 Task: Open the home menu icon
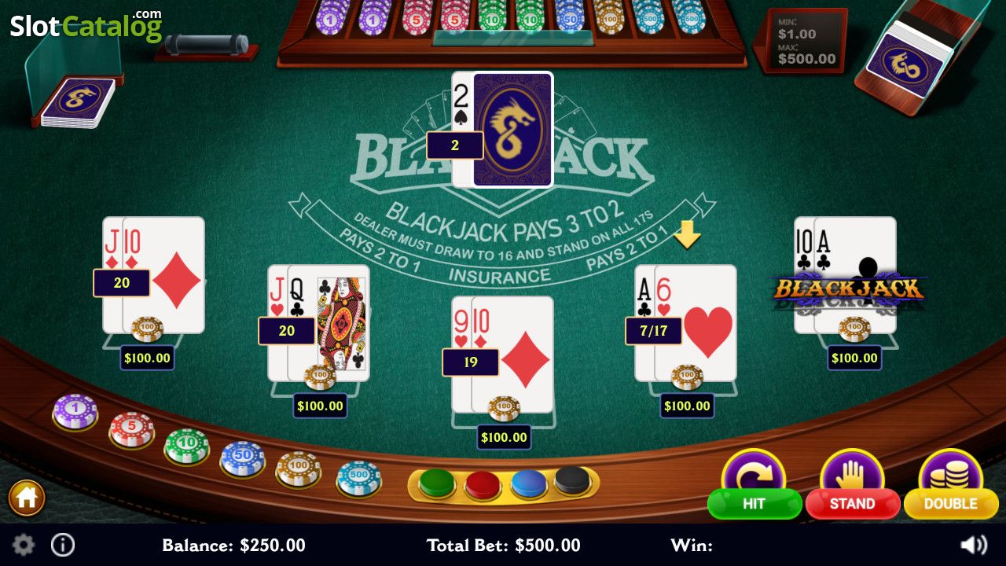coord(27,498)
